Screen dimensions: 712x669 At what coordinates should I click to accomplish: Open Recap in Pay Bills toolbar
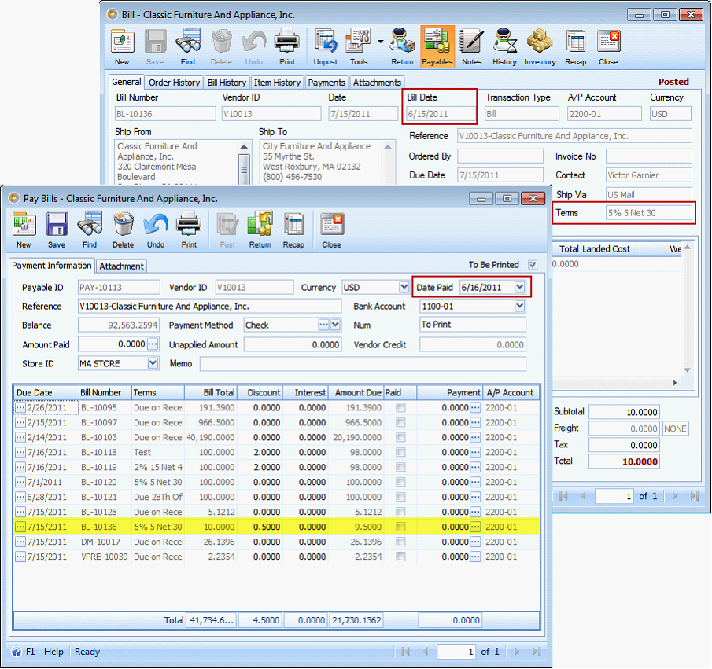click(x=293, y=230)
